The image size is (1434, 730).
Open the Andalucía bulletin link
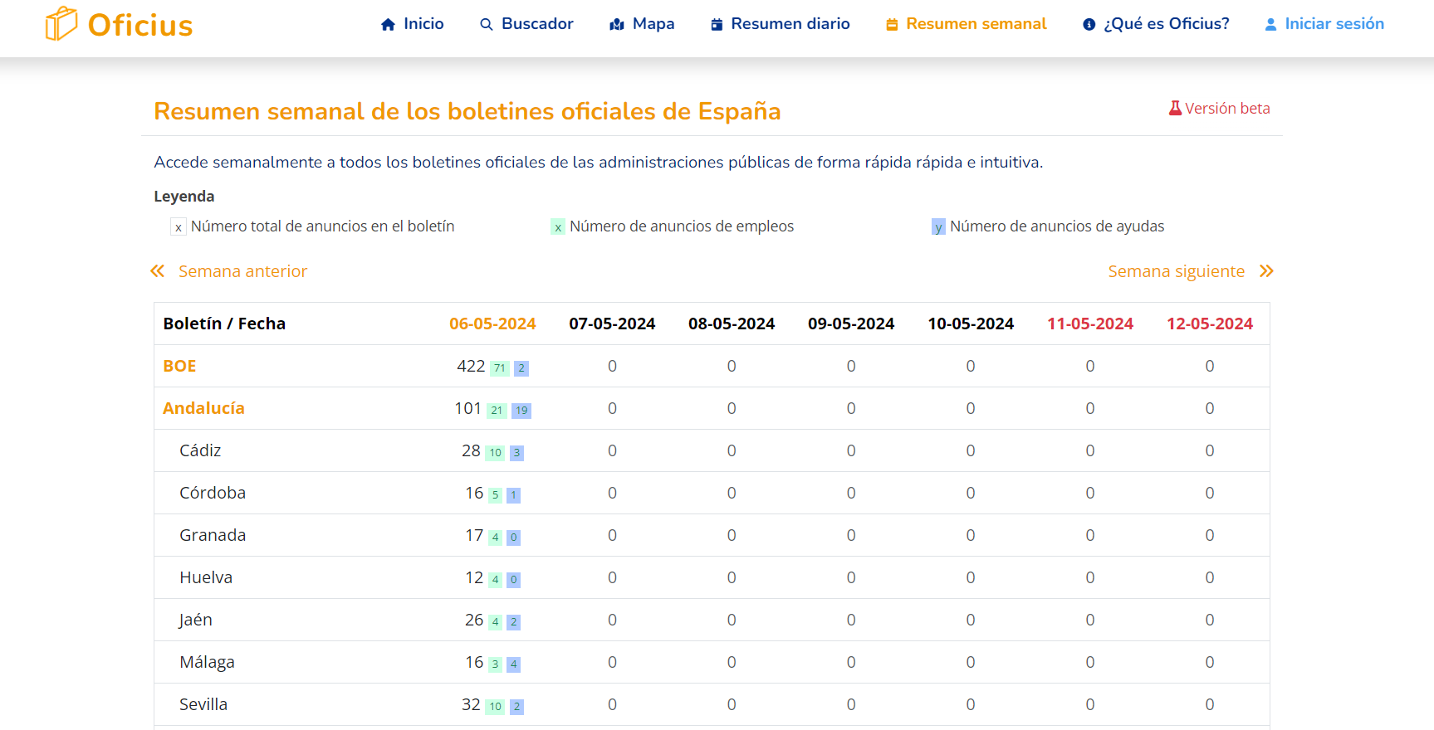tap(203, 408)
